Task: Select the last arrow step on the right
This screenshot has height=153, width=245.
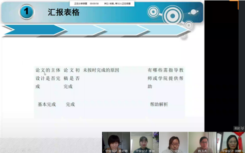Action: (164, 29)
